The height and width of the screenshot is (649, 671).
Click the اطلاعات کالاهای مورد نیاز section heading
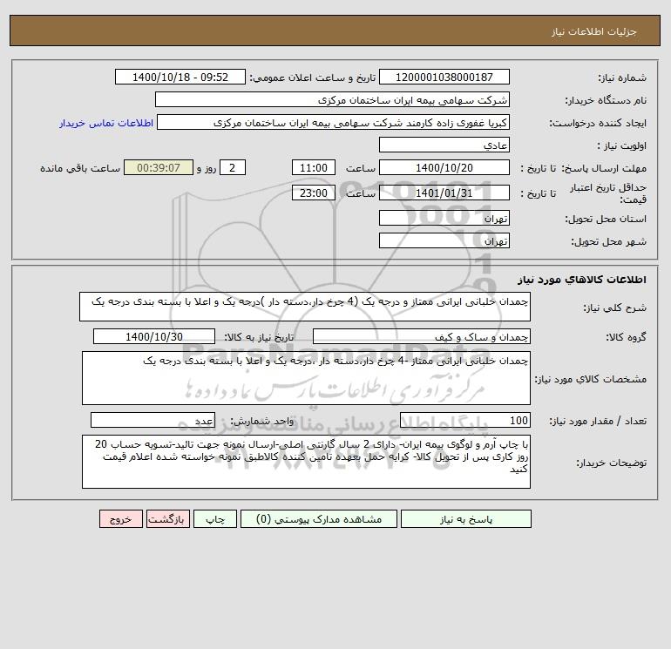coord(582,280)
